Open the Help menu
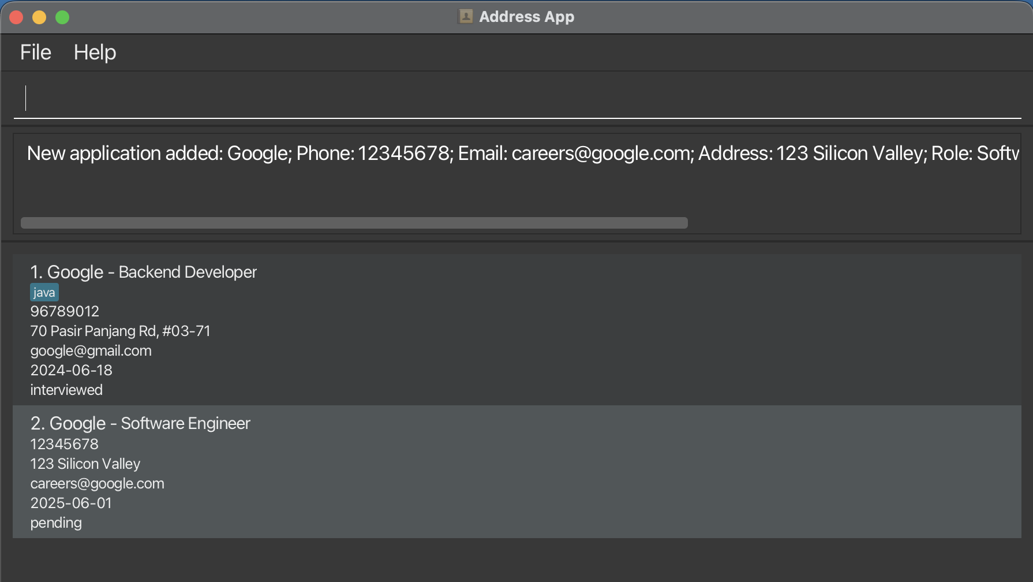This screenshot has height=582, width=1033. pyautogui.click(x=95, y=53)
